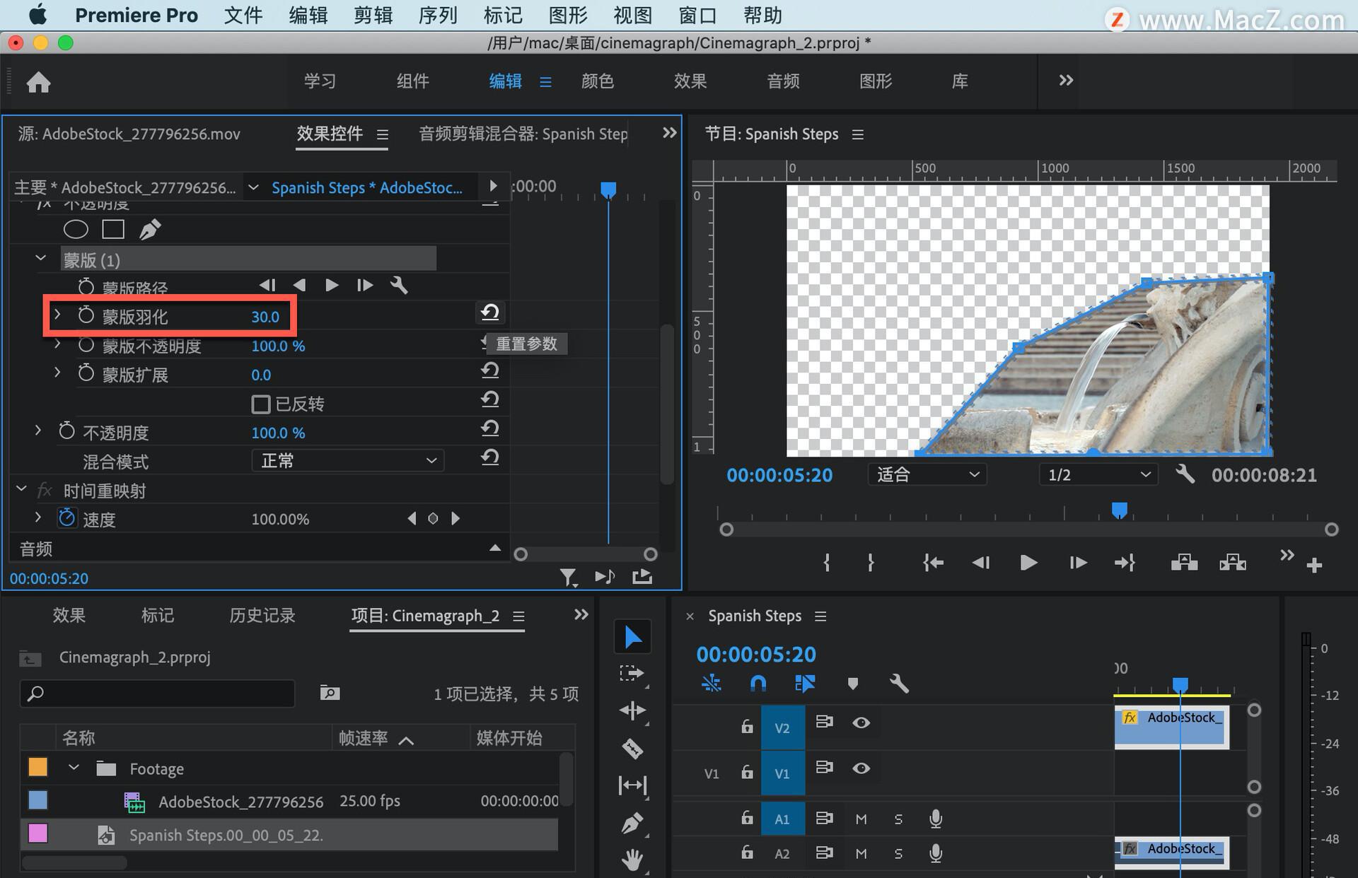Reset the 蒙版扩展 parameter
The image size is (1358, 878).
pyautogui.click(x=490, y=370)
